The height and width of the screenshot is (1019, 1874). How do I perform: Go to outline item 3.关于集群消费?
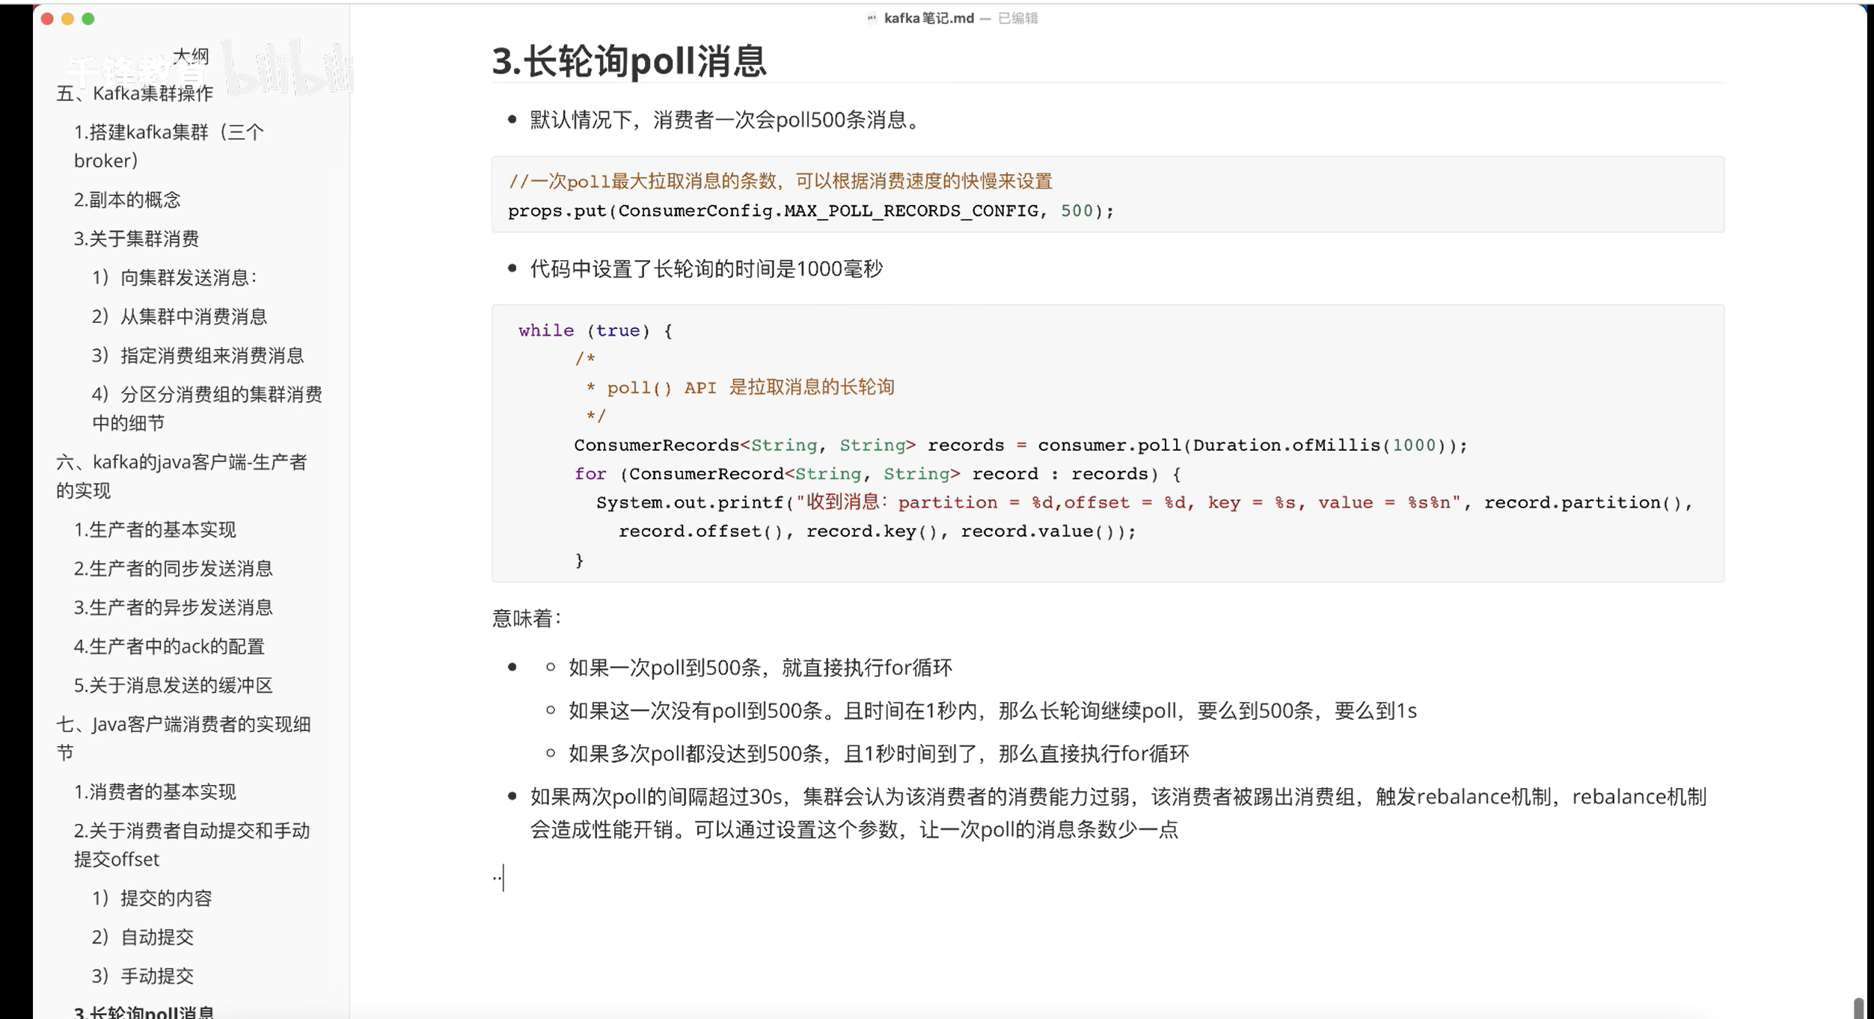(136, 238)
